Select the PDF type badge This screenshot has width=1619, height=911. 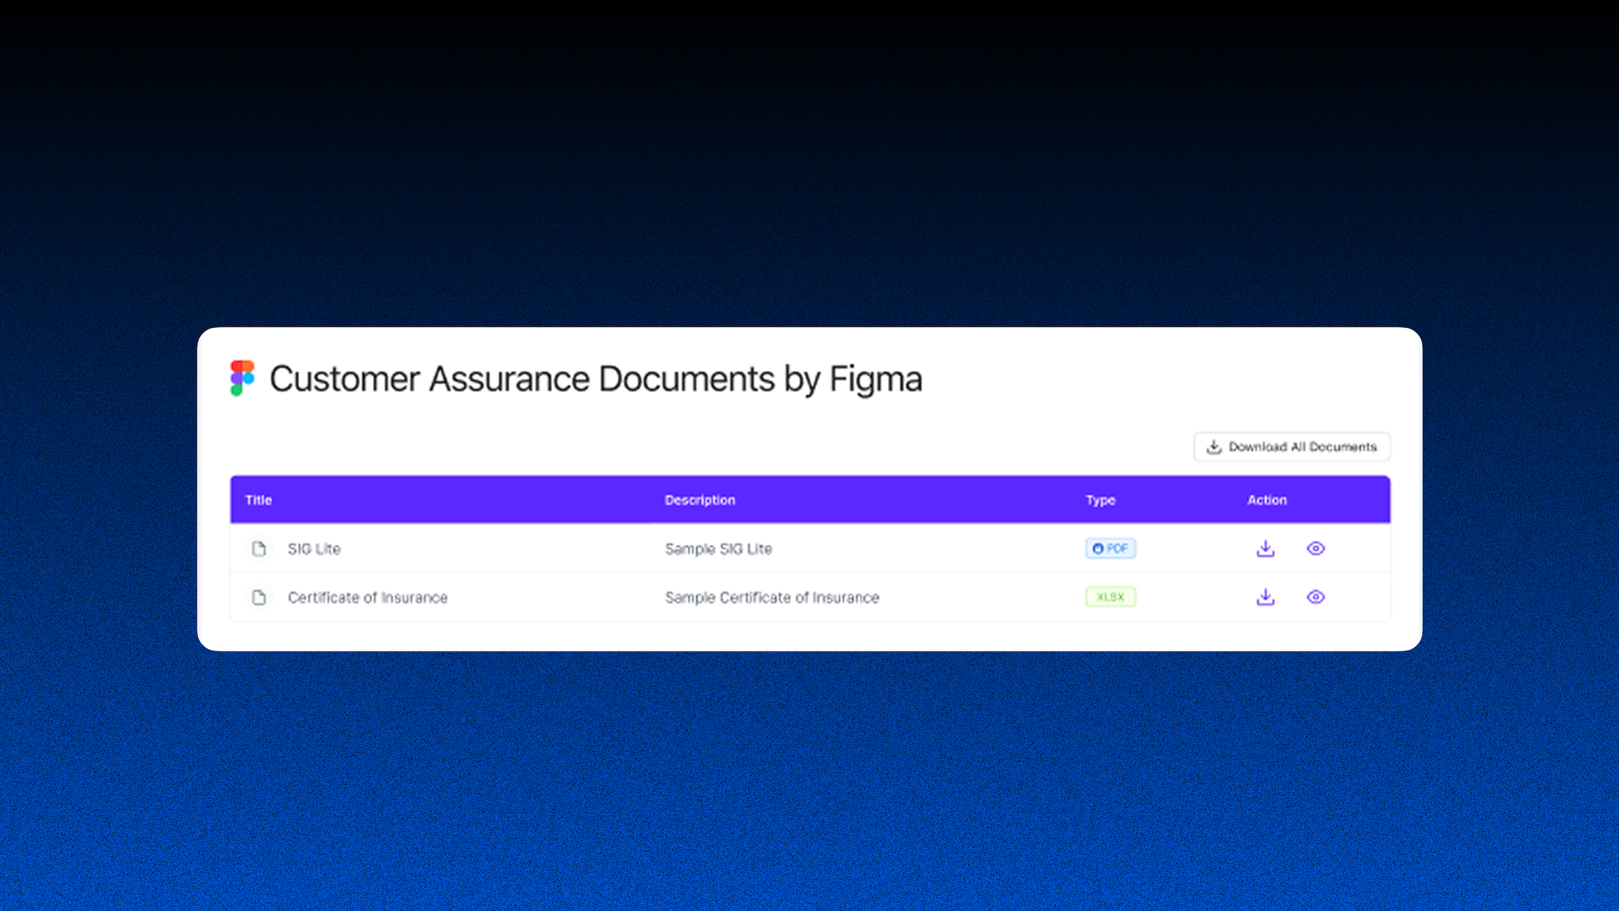(1110, 548)
